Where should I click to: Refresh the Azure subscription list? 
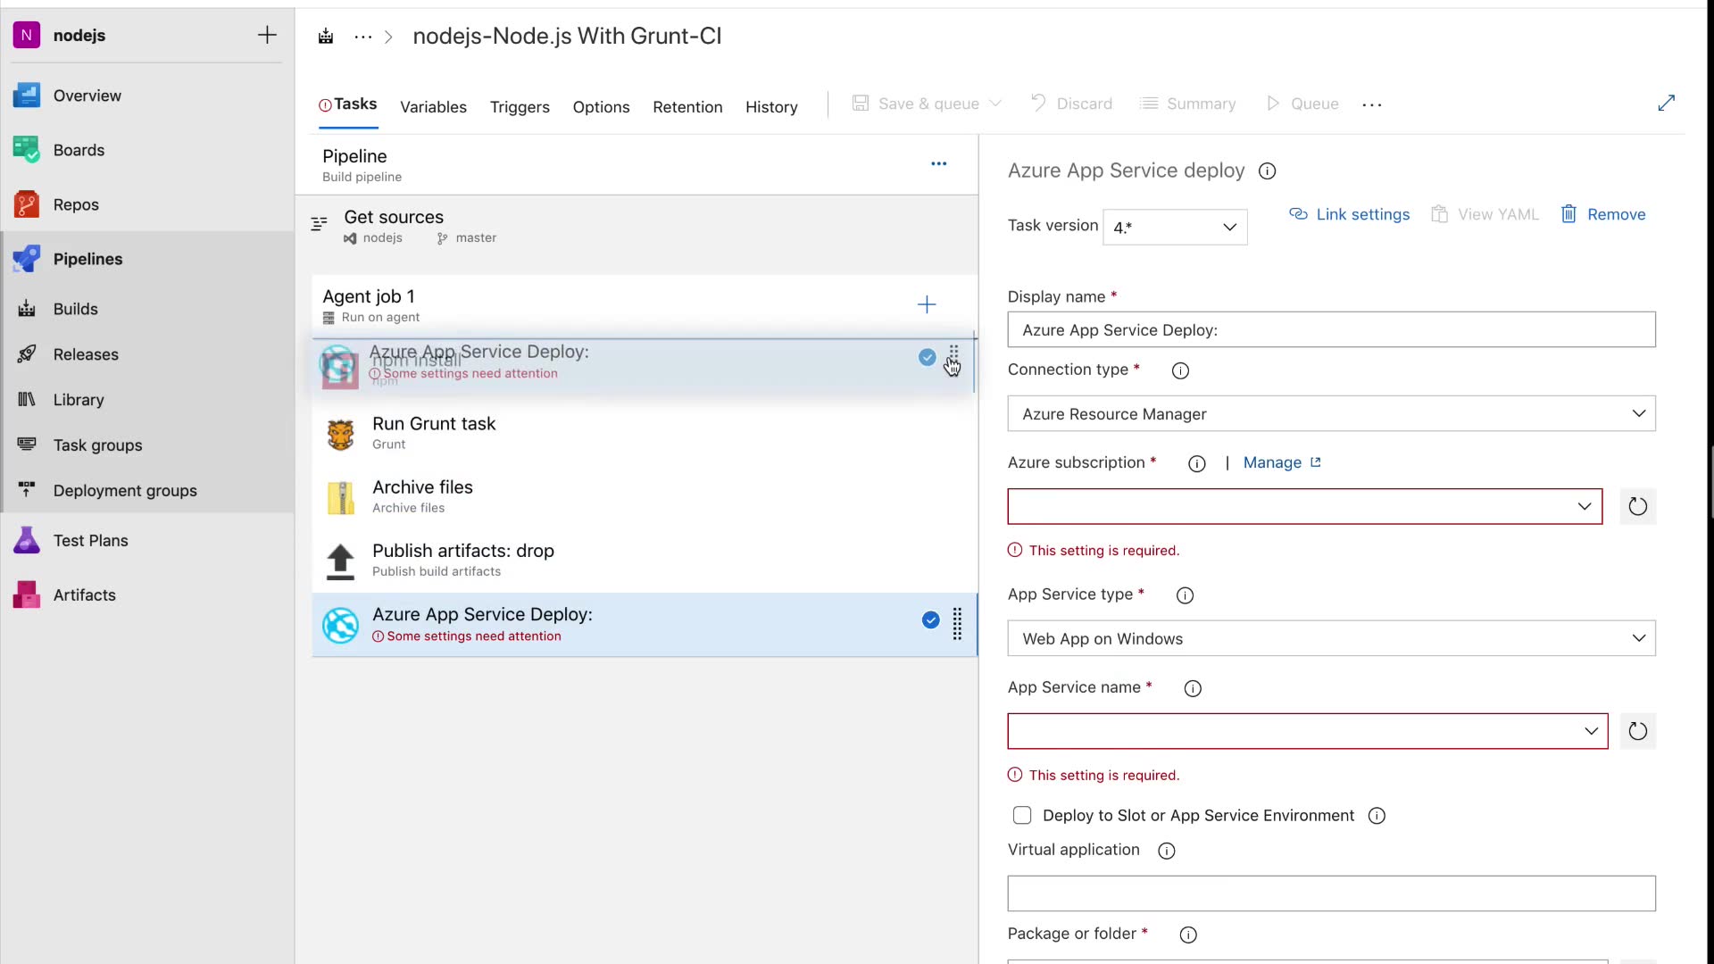tap(1637, 507)
